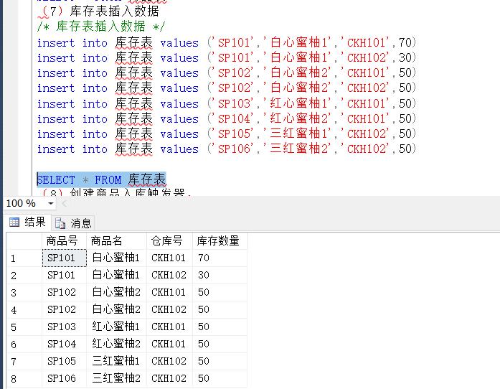Select quantity 30 cell in row 2

pyautogui.click(x=220, y=275)
